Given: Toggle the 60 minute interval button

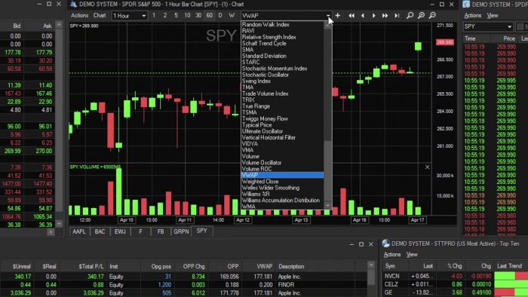Looking at the screenshot, I should pyautogui.click(x=209, y=16).
